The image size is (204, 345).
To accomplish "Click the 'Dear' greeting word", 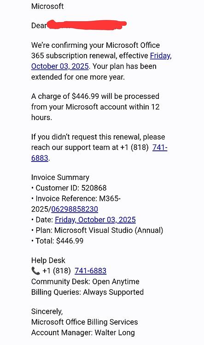I will click(x=39, y=25).
